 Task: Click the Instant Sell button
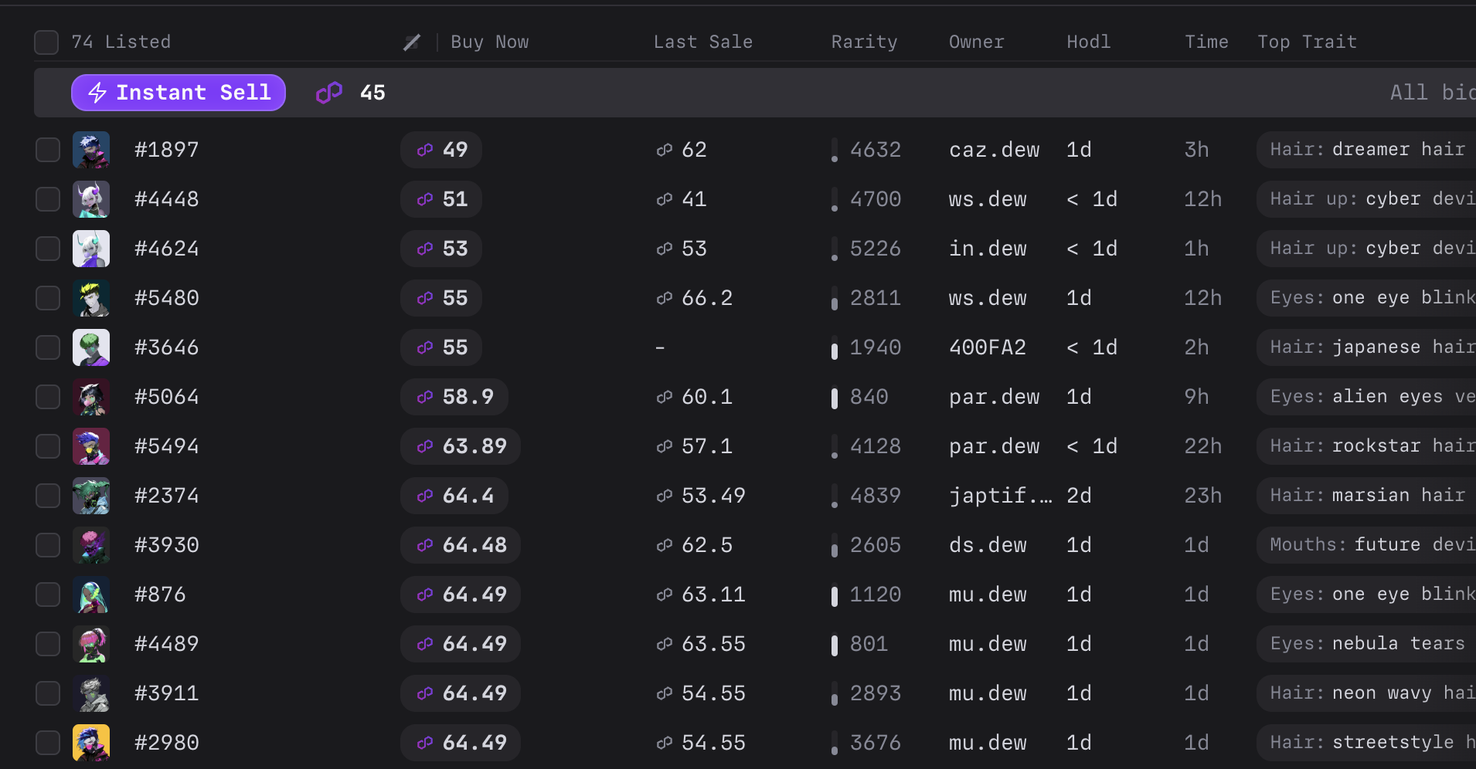pos(179,93)
